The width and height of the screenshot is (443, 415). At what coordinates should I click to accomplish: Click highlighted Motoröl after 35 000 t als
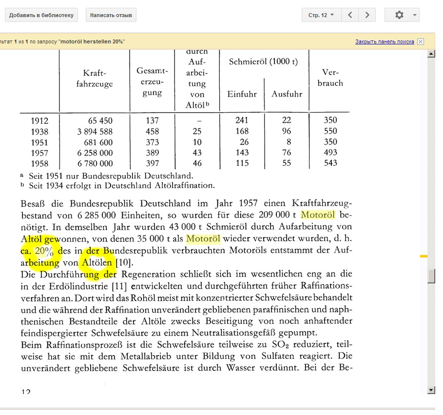point(203,238)
